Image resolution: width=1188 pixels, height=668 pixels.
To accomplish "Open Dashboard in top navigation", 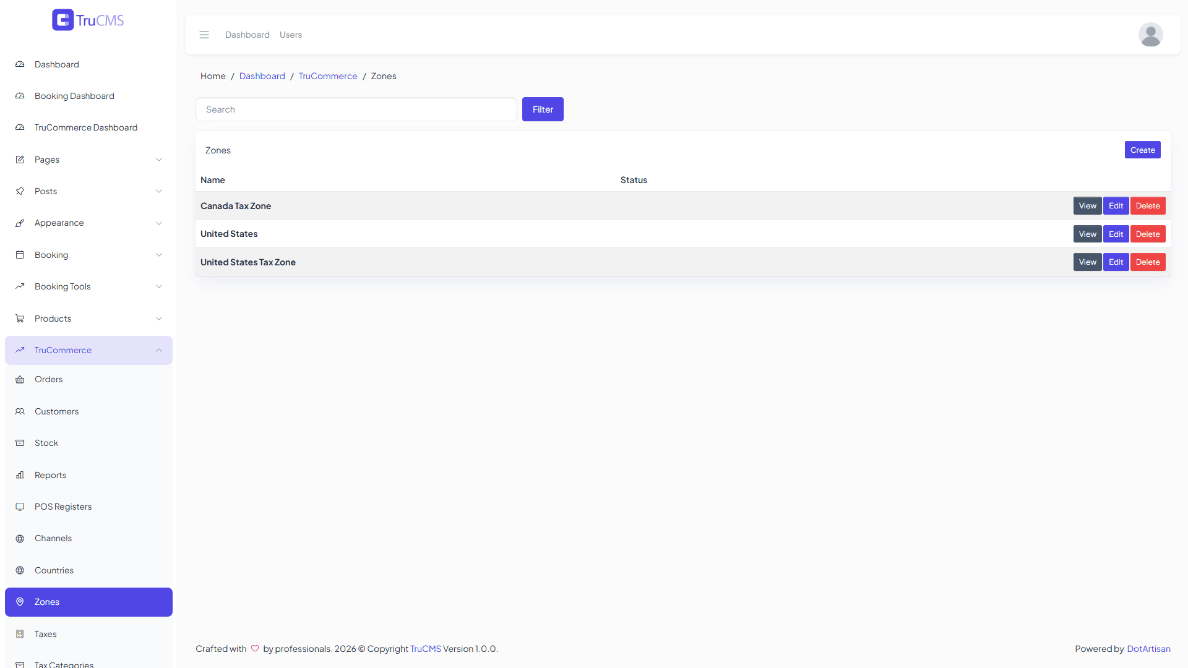I will pos(247,35).
